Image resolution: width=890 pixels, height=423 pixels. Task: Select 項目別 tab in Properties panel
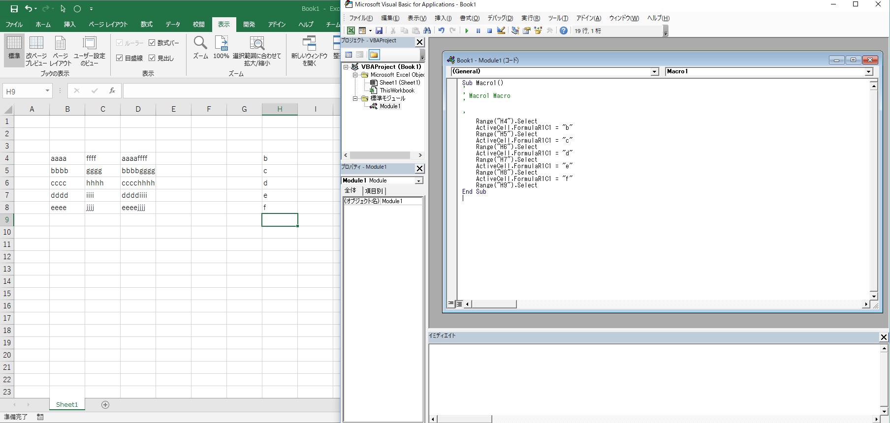coord(374,191)
